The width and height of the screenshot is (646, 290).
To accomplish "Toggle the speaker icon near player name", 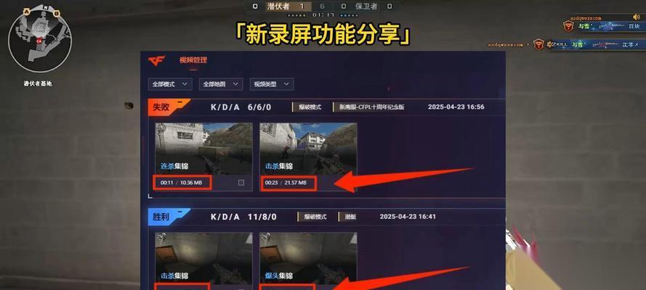I will (637, 17).
